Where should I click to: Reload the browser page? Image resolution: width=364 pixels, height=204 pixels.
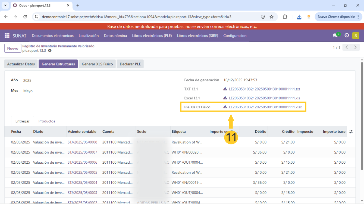point(25,17)
